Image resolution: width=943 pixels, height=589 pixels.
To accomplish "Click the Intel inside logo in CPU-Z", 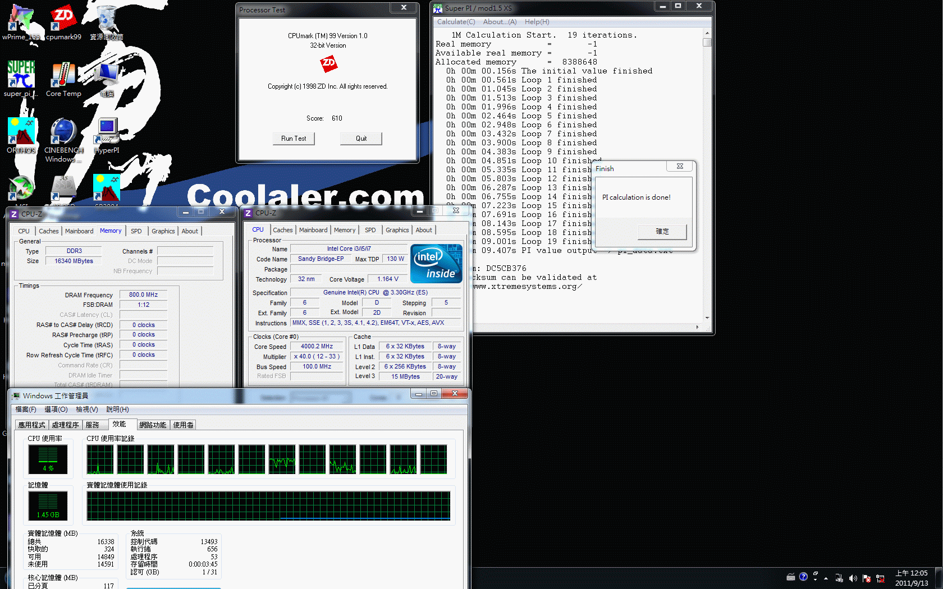I will pos(436,263).
